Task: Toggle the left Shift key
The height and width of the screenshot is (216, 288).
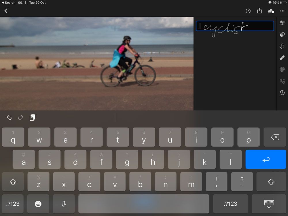Action: pos(13,181)
